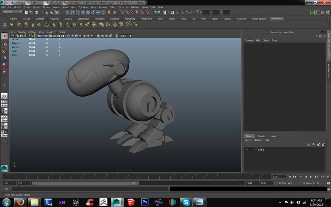
Task: Click the Save Scene icon
Action: click(37, 12)
